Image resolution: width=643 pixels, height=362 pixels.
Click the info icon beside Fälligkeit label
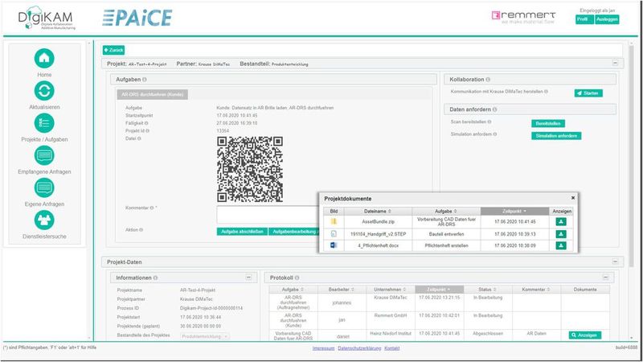(146, 123)
